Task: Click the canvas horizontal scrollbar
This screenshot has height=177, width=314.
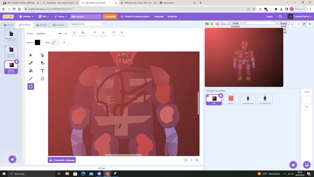Action: (123, 155)
